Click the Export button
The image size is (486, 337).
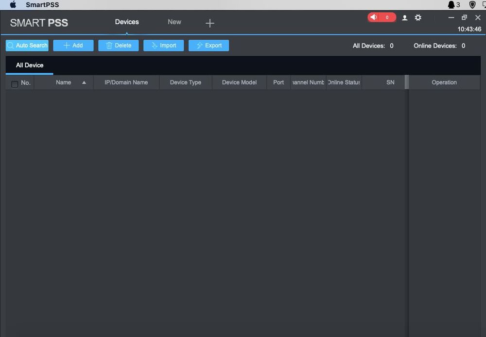(x=208, y=46)
